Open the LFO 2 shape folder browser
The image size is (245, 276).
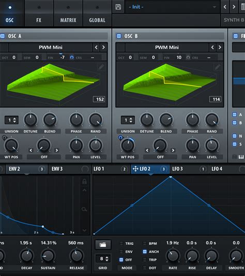coord(103,244)
